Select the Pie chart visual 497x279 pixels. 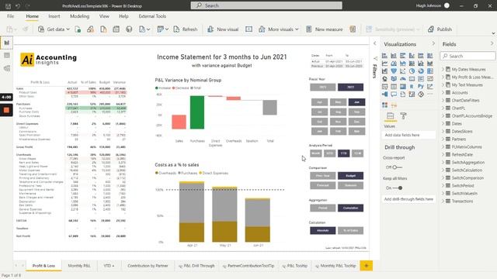[412, 71]
